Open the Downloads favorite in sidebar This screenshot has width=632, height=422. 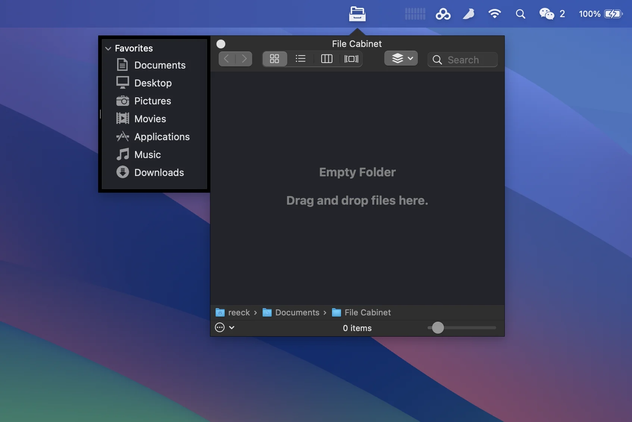point(154,173)
